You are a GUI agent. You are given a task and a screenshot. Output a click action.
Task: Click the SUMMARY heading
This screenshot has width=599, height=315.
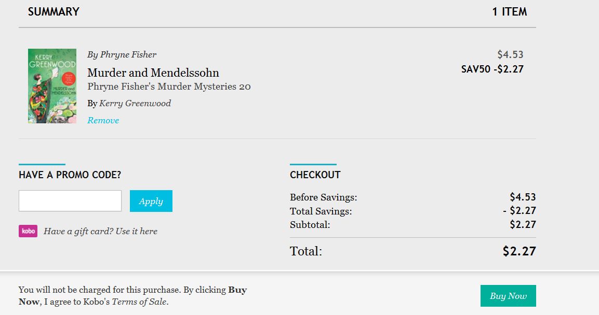click(54, 11)
